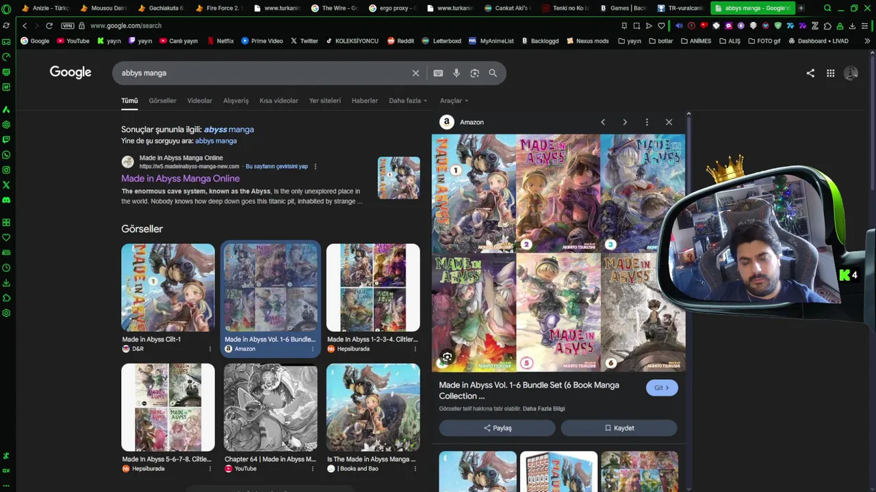Image resolution: width=876 pixels, height=492 pixels.
Task: Switch to the Haberler tab
Action: point(365,100)
